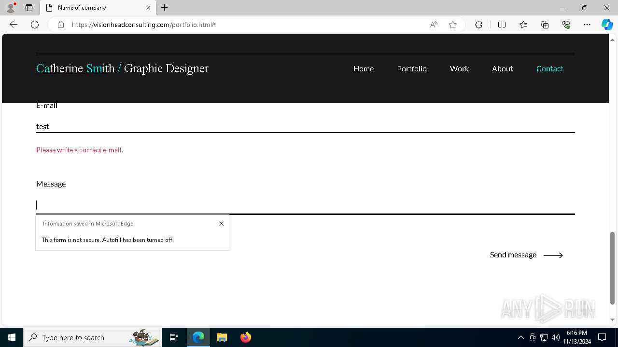
Task: Open the notification center icon
Action: point(602,337)
